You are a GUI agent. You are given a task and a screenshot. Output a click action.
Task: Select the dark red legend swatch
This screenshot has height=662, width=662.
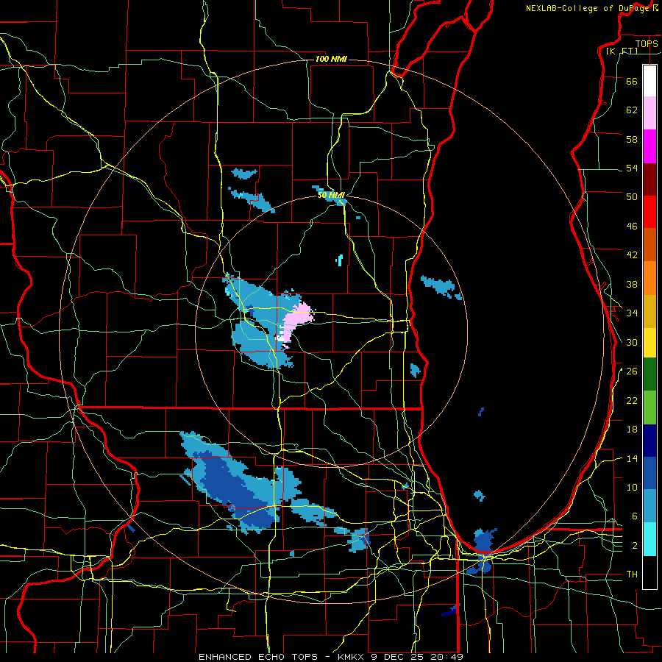(x=649, y=179)
